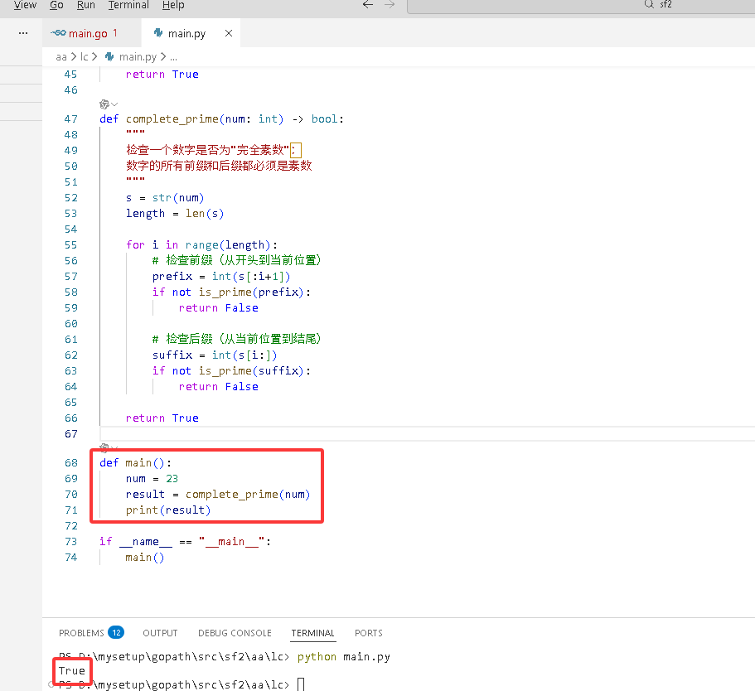
Task: Open the Run menu
Action: pyautogui.click(x=85, y=5)
